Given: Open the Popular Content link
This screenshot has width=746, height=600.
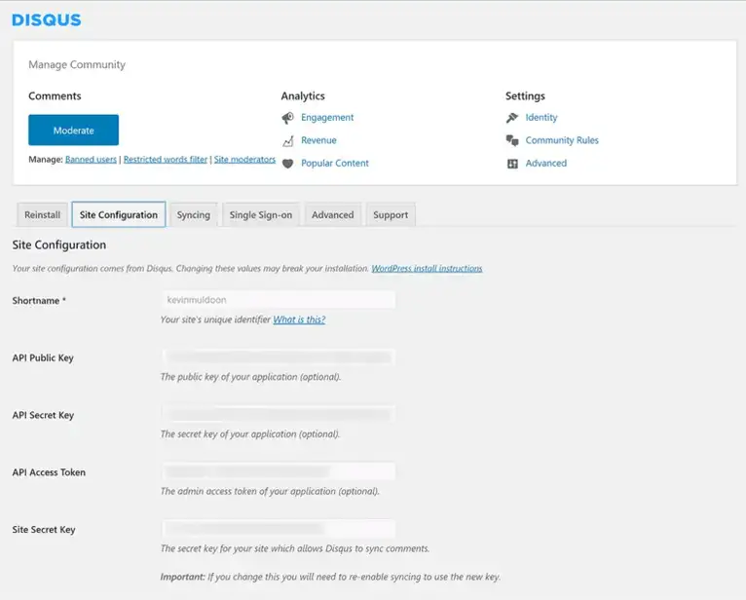Looking at the screenshot, I should [335, 164].
